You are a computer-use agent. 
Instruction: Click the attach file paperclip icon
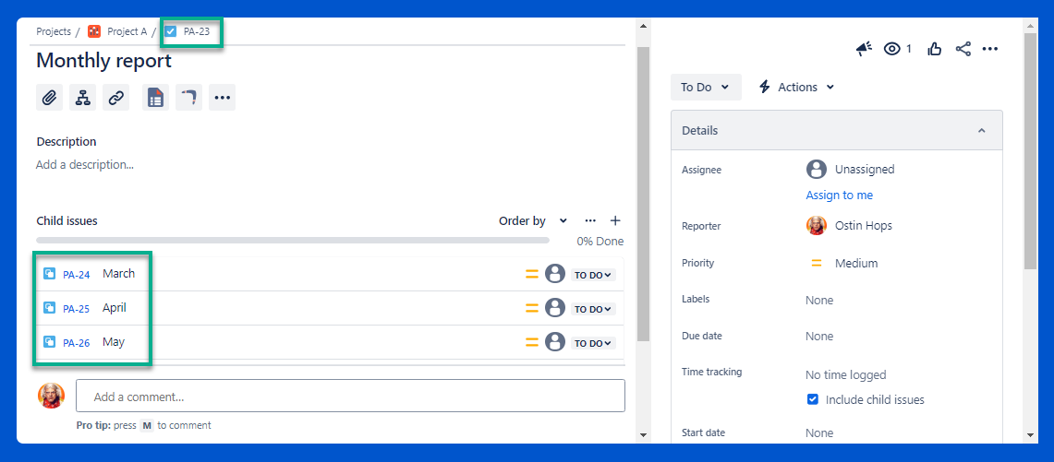click(x=50, y=98)
